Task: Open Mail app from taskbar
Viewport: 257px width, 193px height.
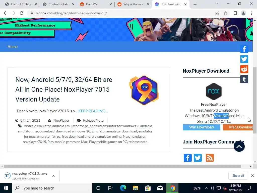Action: [x=160, y=188]
